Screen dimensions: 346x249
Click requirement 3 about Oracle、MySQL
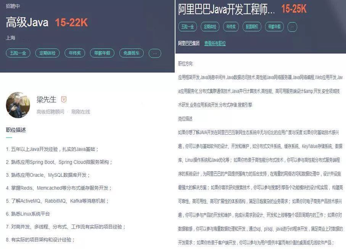48,175
